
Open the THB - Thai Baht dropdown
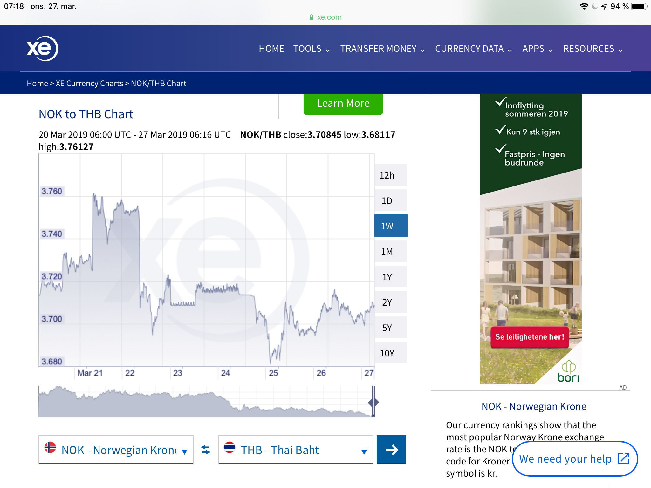tap(295, 450)
